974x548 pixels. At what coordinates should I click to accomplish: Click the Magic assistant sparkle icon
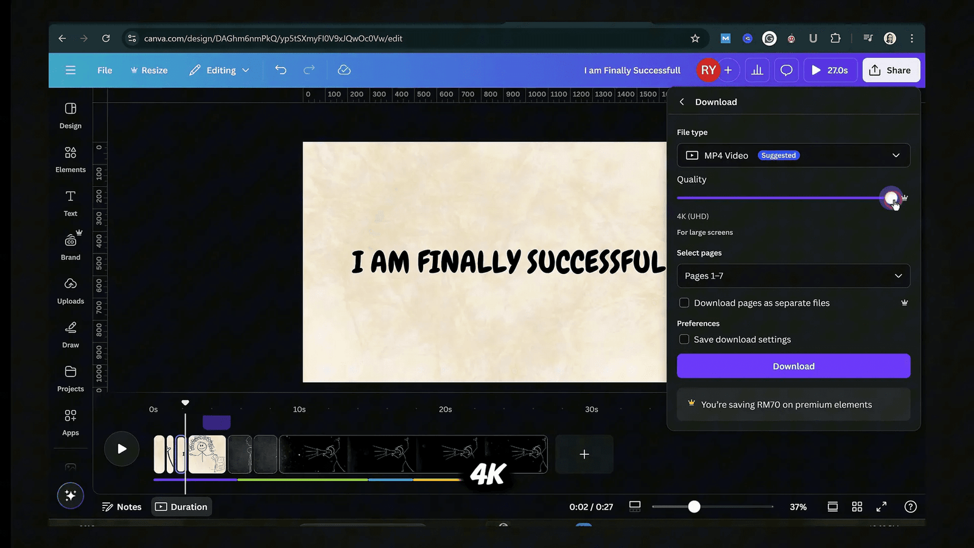click(70, 496)
